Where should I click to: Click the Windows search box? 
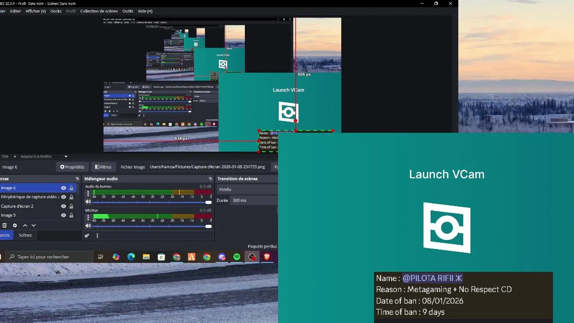point(50,257)
